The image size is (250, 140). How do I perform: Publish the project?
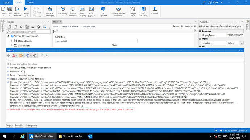pyautogui.click(x=154, y=10)
